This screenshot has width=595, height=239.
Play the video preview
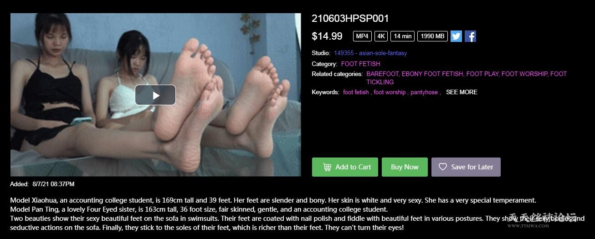coord(155,95)
